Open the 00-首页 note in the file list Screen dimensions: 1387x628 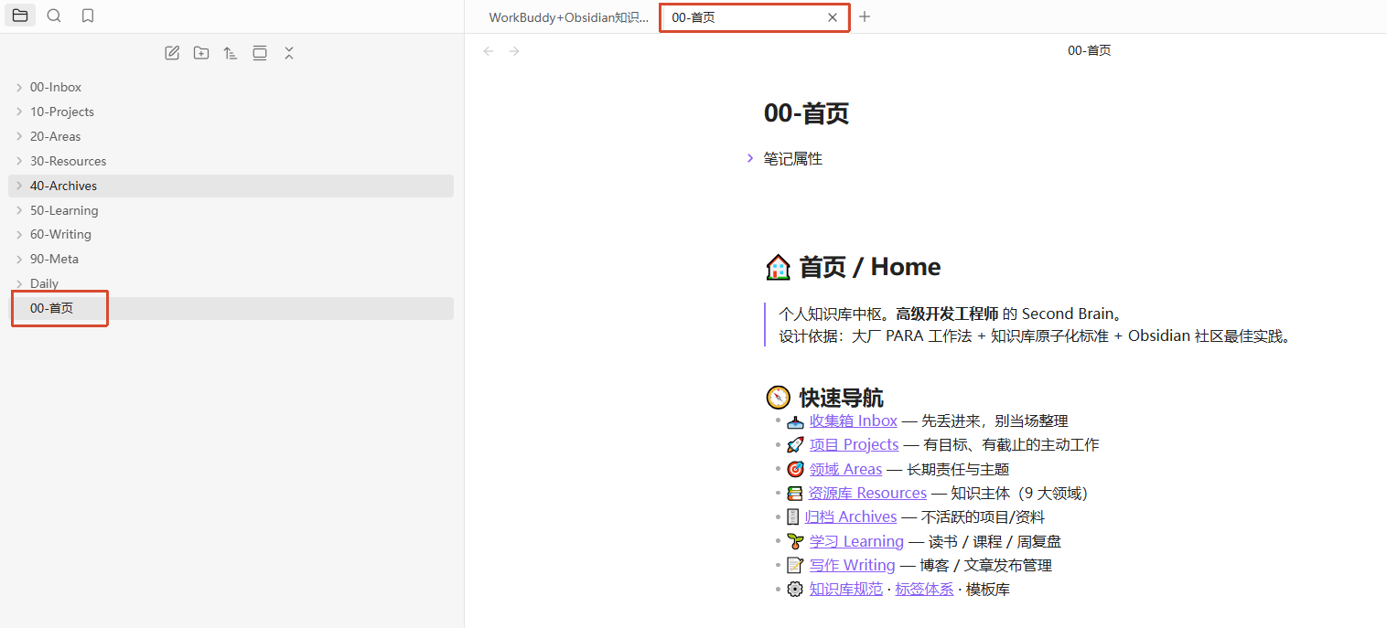(x=231, y=308)
